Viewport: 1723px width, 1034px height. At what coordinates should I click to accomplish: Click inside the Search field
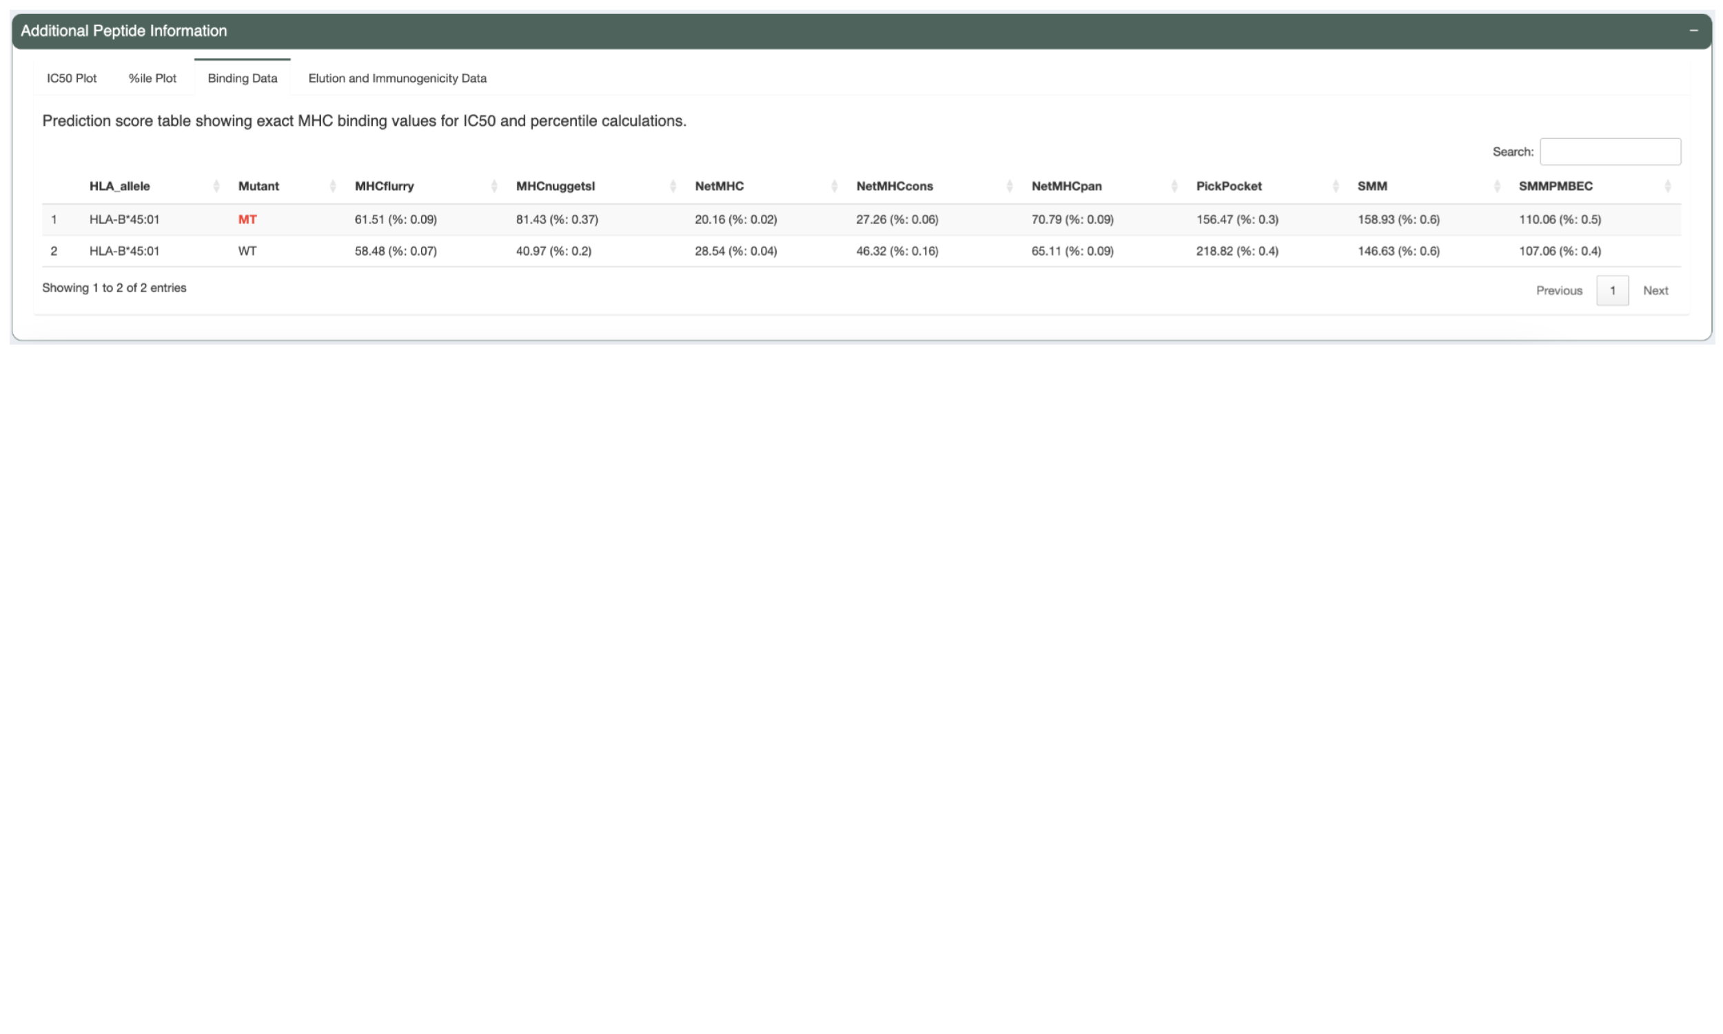click(1611, 150)
